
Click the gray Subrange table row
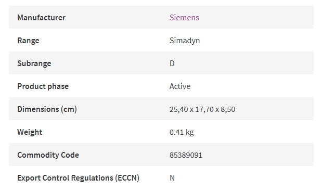pos(161,63)
